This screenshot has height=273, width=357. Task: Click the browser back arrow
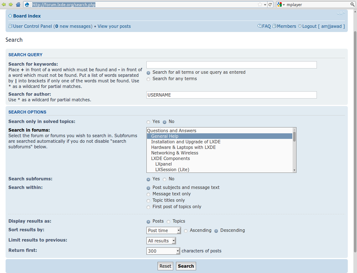click(4, 4)
